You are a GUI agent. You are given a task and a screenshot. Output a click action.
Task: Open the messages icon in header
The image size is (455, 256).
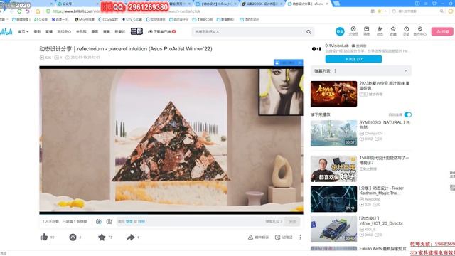367,28
